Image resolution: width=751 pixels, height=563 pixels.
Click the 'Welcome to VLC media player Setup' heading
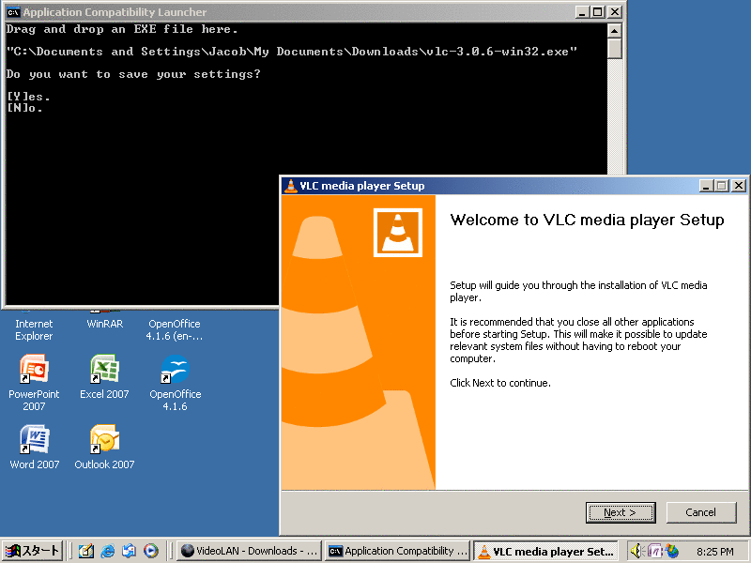(588, 221)
